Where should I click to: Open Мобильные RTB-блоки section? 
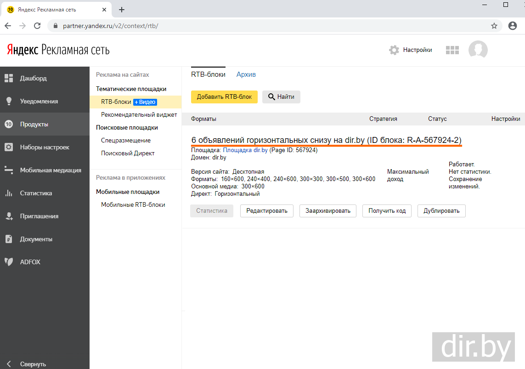coord(133,205)
